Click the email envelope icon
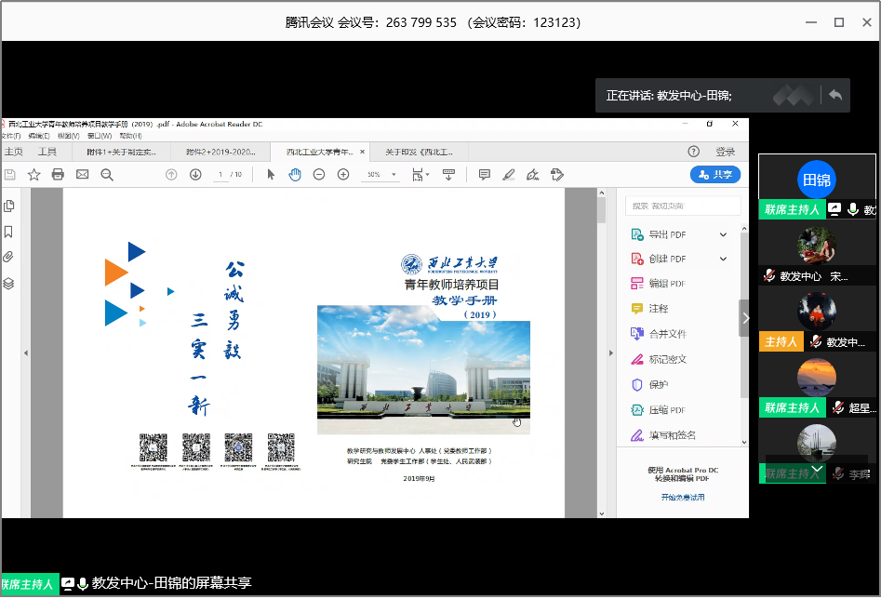Screen dimensions: 881x599 pyautogui.click(x=83, y=175)
